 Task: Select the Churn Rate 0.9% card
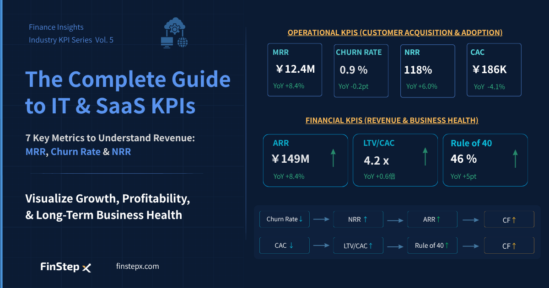pyautogui.click(x=361, y=71)
